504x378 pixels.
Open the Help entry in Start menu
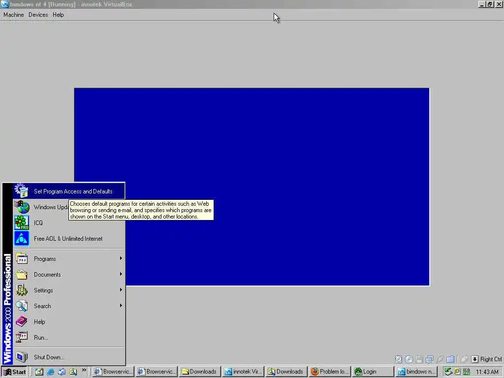tap(69, 322)
